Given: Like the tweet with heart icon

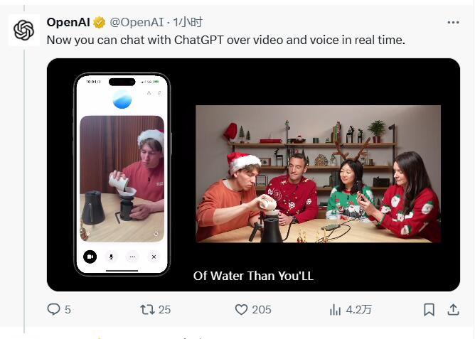Looking at the screenshot, I should pyautogui.click(x=241, y=309).
